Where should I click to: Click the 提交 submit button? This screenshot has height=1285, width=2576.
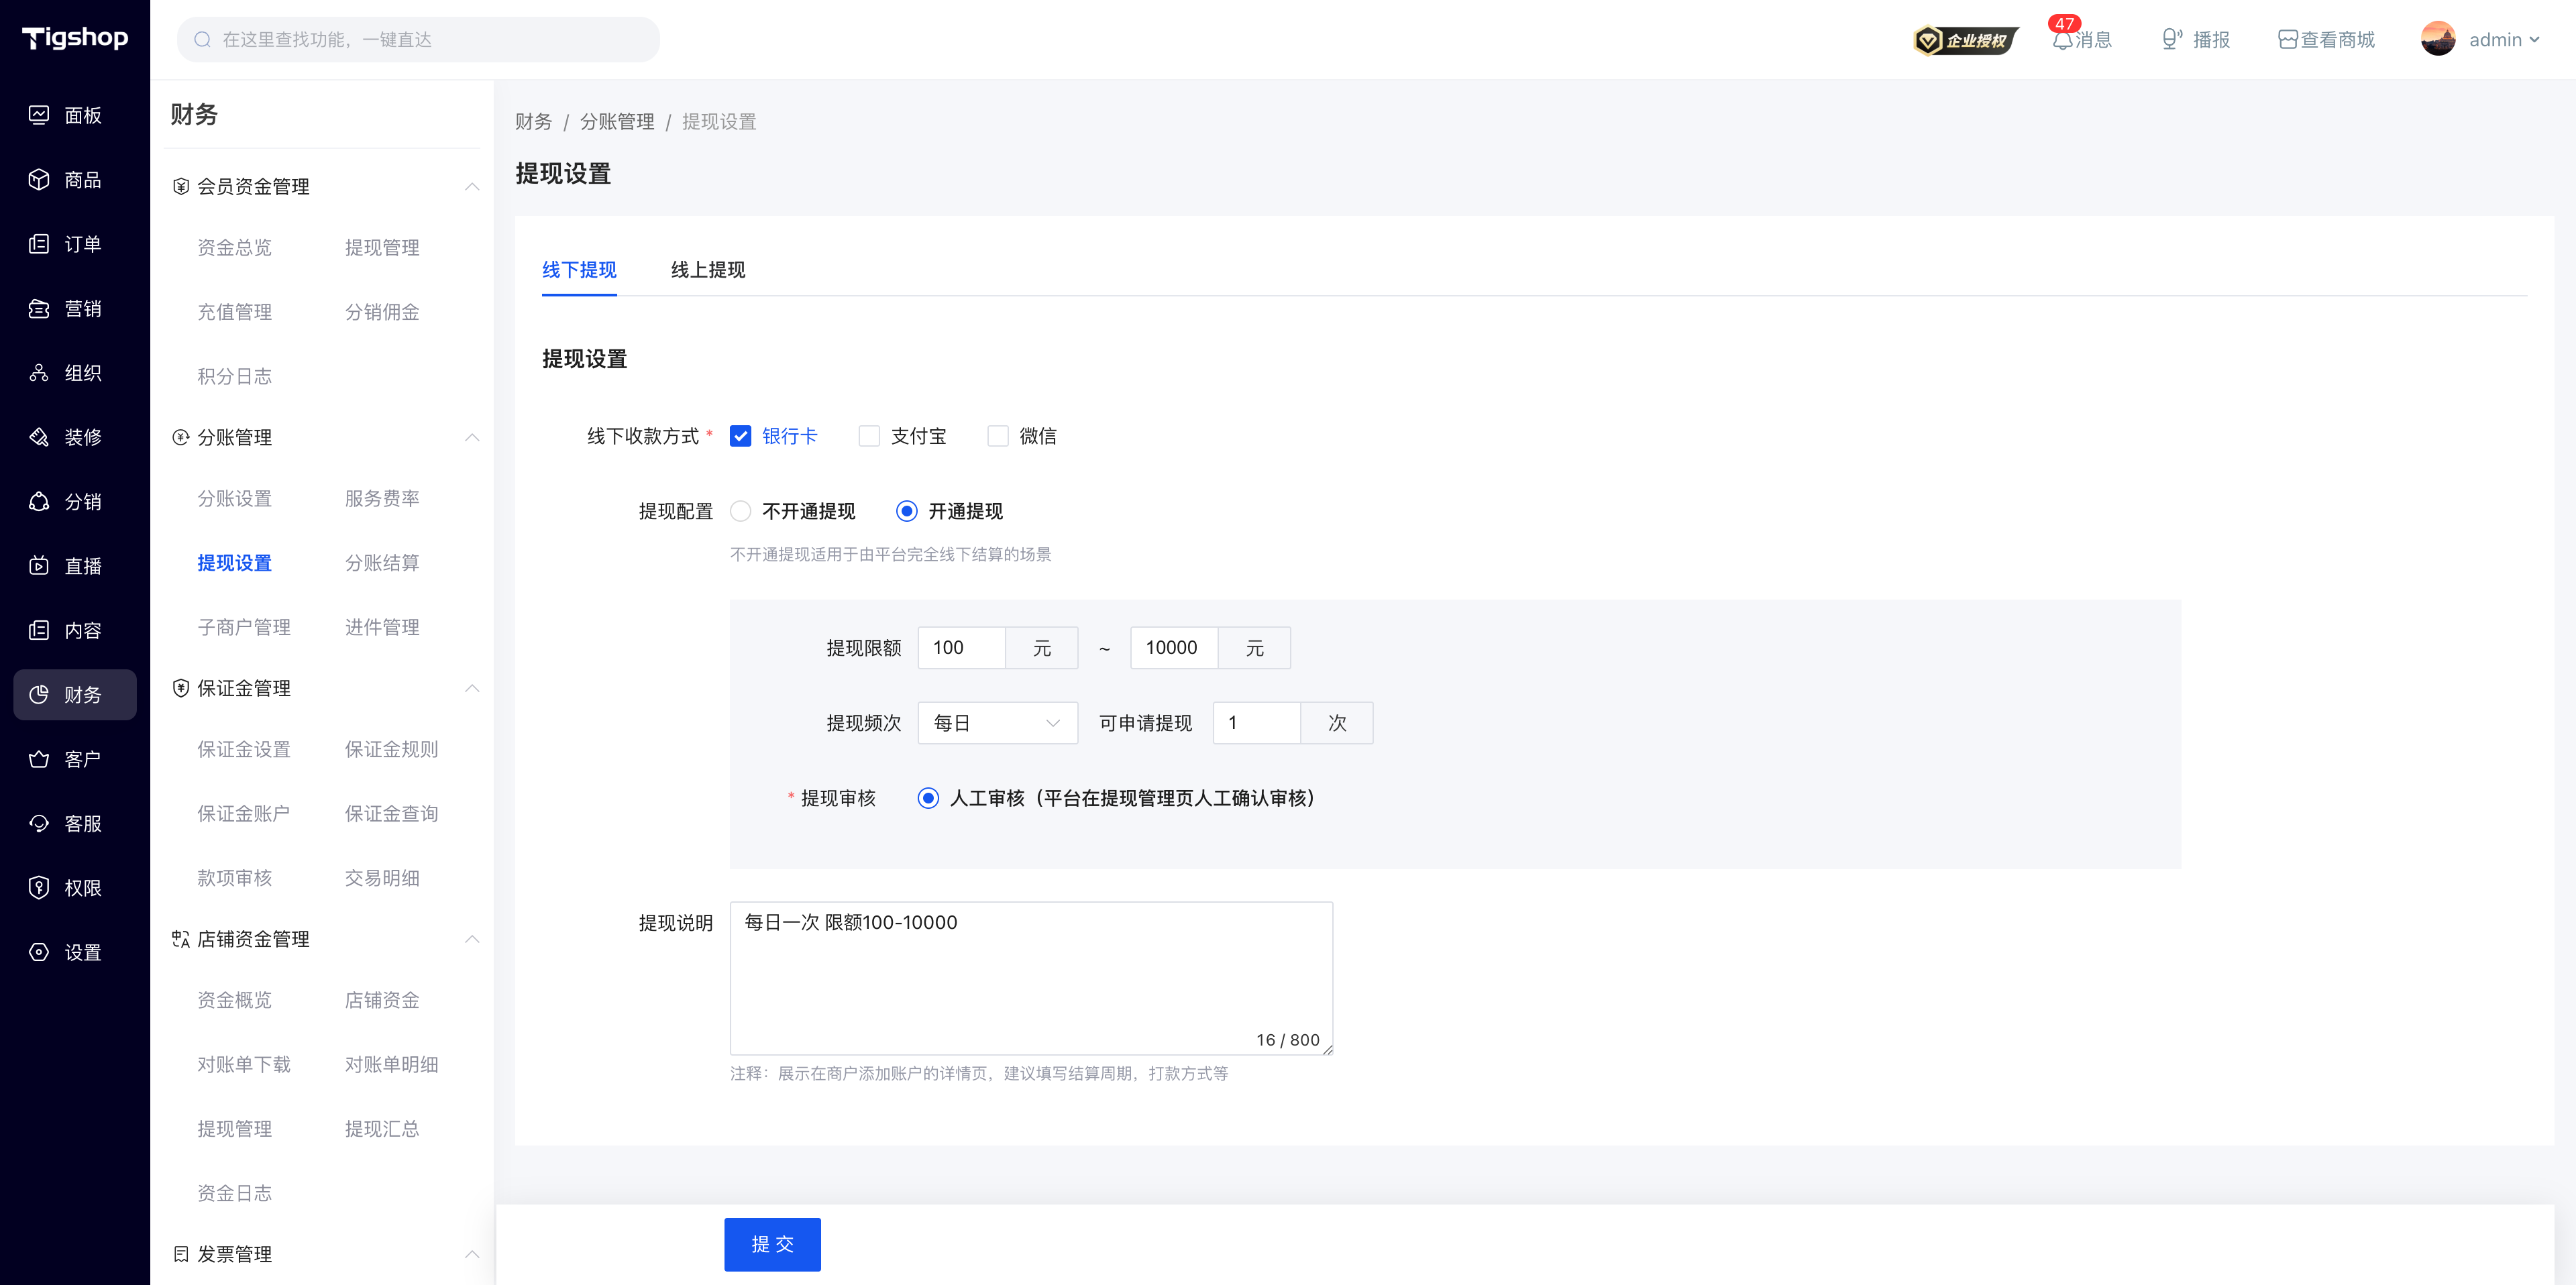coord(772,1244)
